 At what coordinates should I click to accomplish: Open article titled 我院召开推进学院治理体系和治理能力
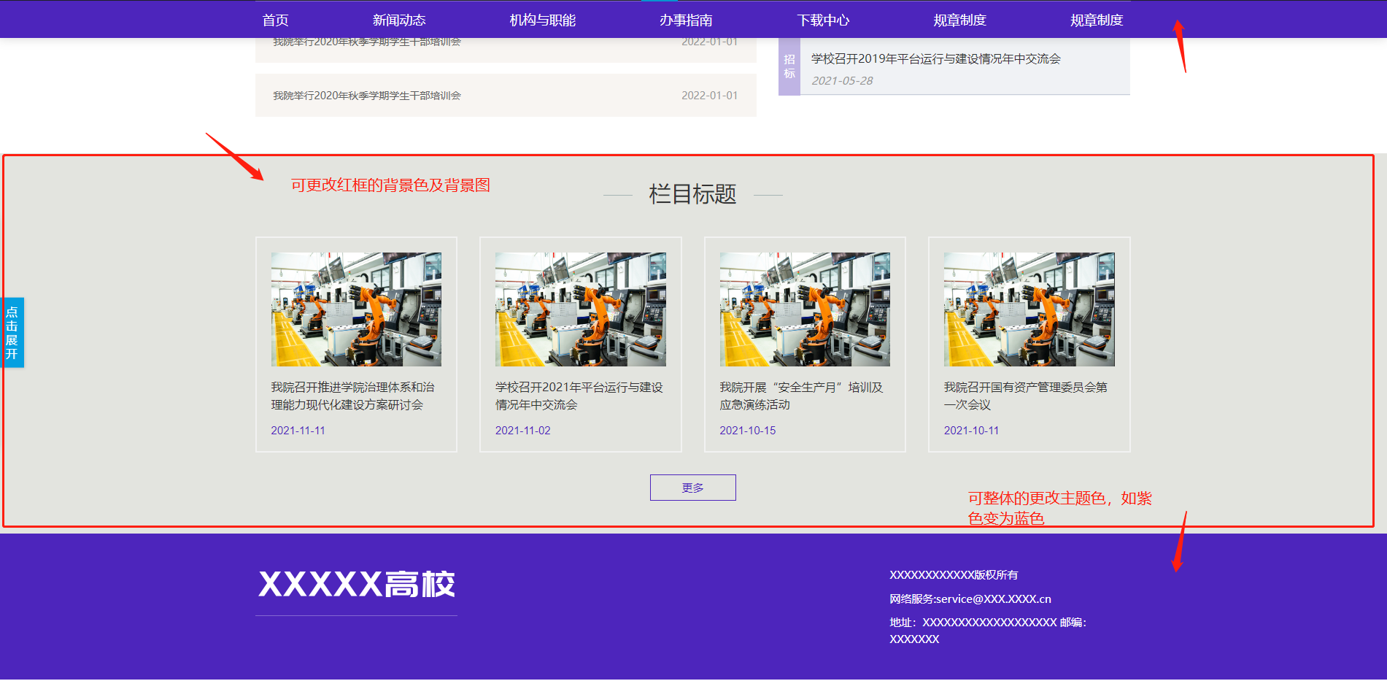coord(352,396)
